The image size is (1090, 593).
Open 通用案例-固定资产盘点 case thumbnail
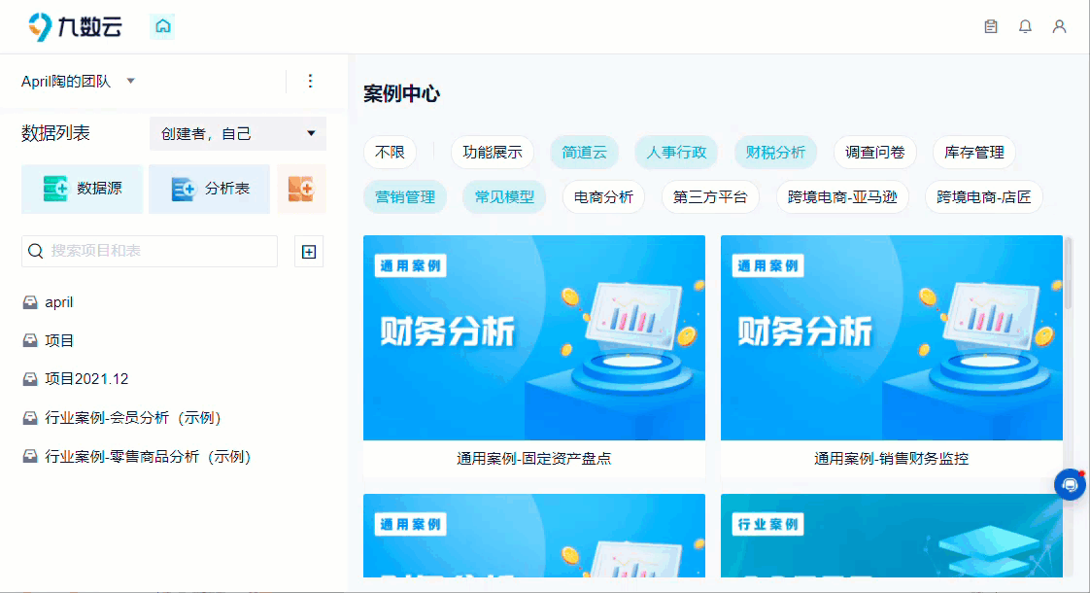click(x=534, y=337)
